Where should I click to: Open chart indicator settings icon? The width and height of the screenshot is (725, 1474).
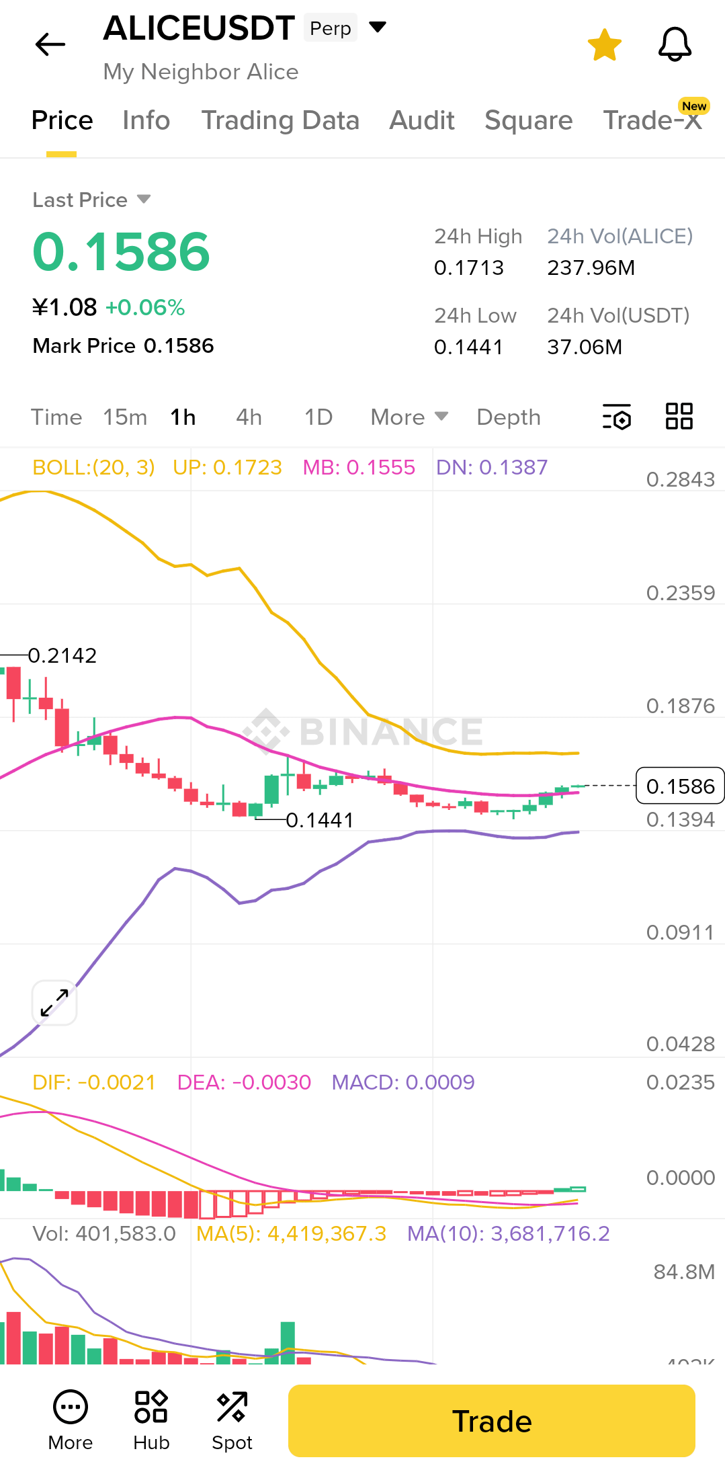[617, 417]
